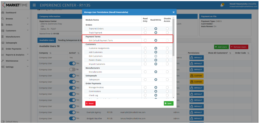Click the CUSTOM permissions button with 'Yes' toggle fourth row

tap(197, 76)
